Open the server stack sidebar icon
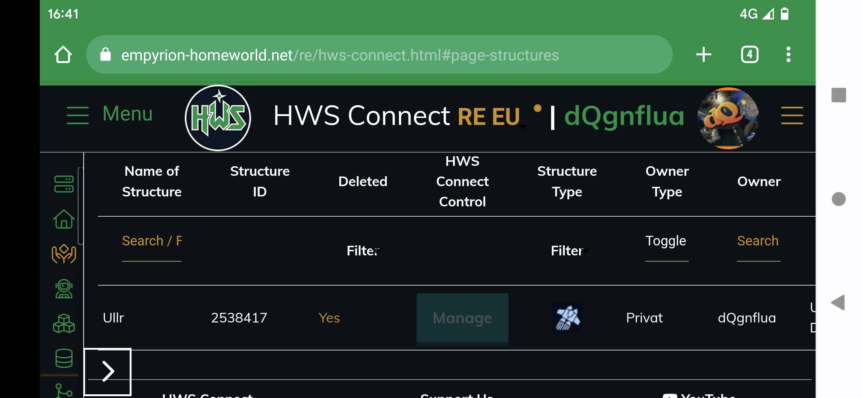 click(x=64, y=184)
